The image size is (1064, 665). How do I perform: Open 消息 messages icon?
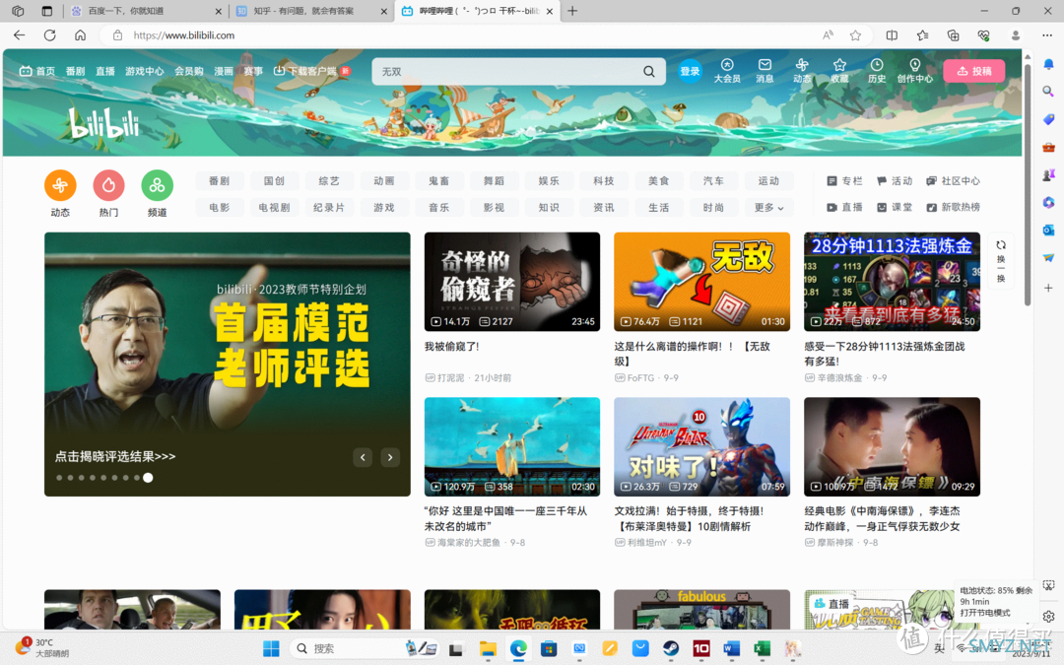click(x=765, y=71)
